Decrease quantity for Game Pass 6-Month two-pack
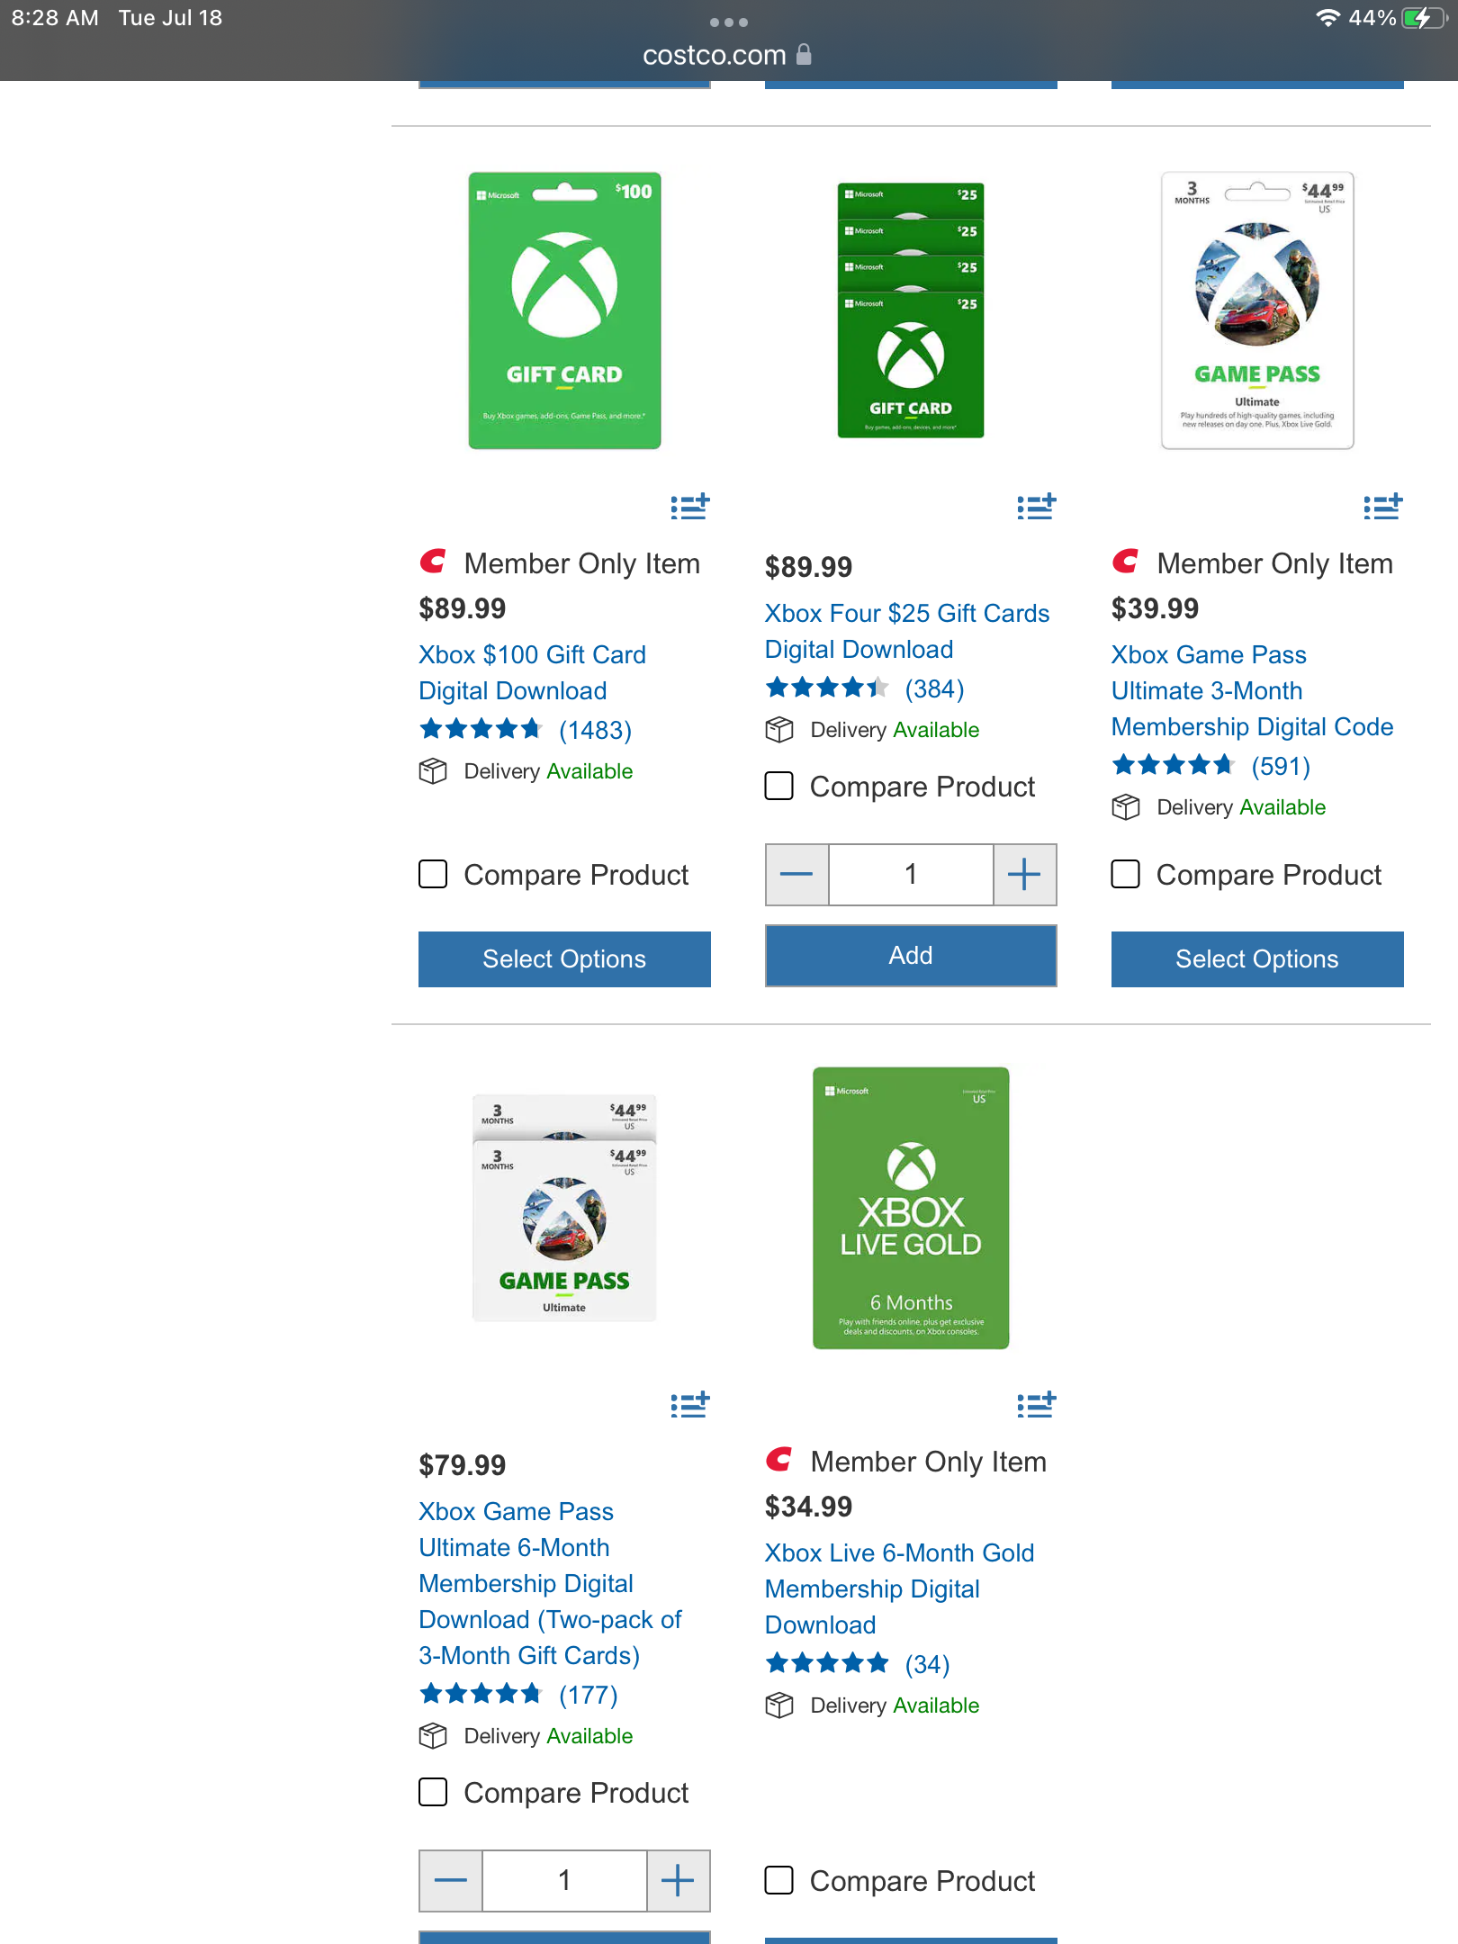 point(450,1880)
